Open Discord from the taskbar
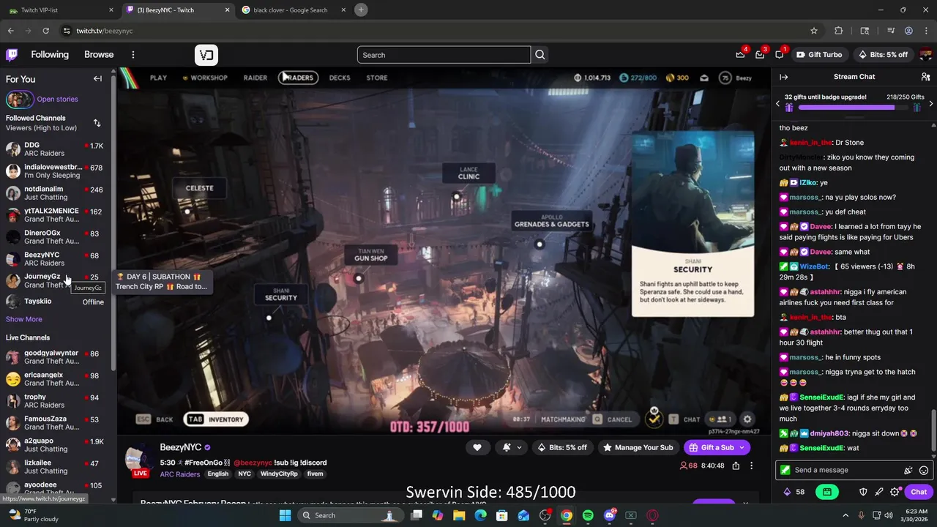The height and width of the screenshot is (527, 937). pyautogui.click(x=609, y=515)
